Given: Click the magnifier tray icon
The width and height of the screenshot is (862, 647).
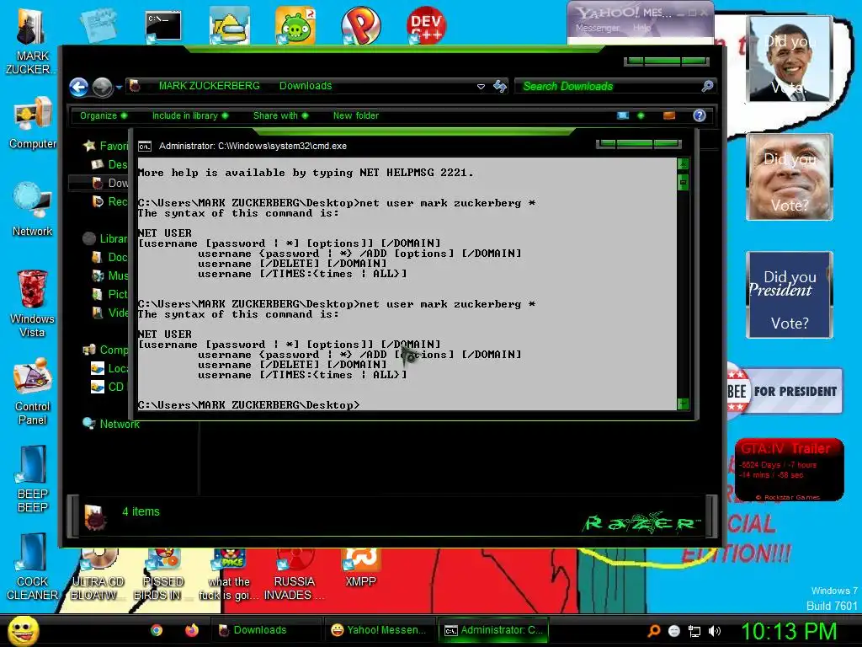Looking at the screenshot, I should (654, 631).
